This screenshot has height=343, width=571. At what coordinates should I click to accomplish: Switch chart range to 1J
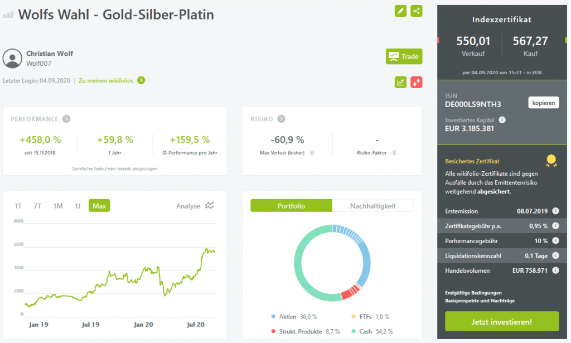pyautogui.click(x=78, y=206)
